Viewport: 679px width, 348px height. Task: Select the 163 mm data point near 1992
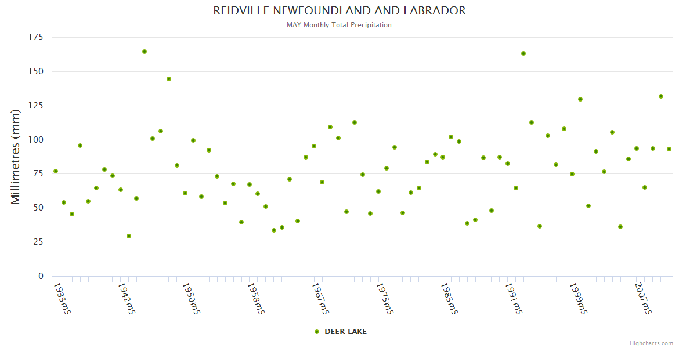coord(523,53)
